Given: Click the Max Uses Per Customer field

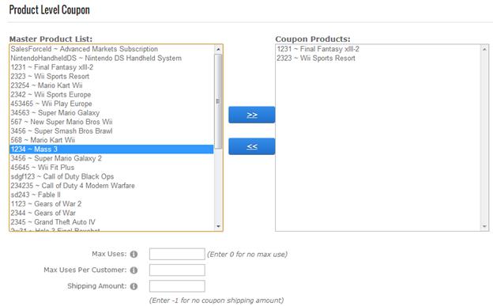Looking at the screenshot, I should click(x=177, y=270).
